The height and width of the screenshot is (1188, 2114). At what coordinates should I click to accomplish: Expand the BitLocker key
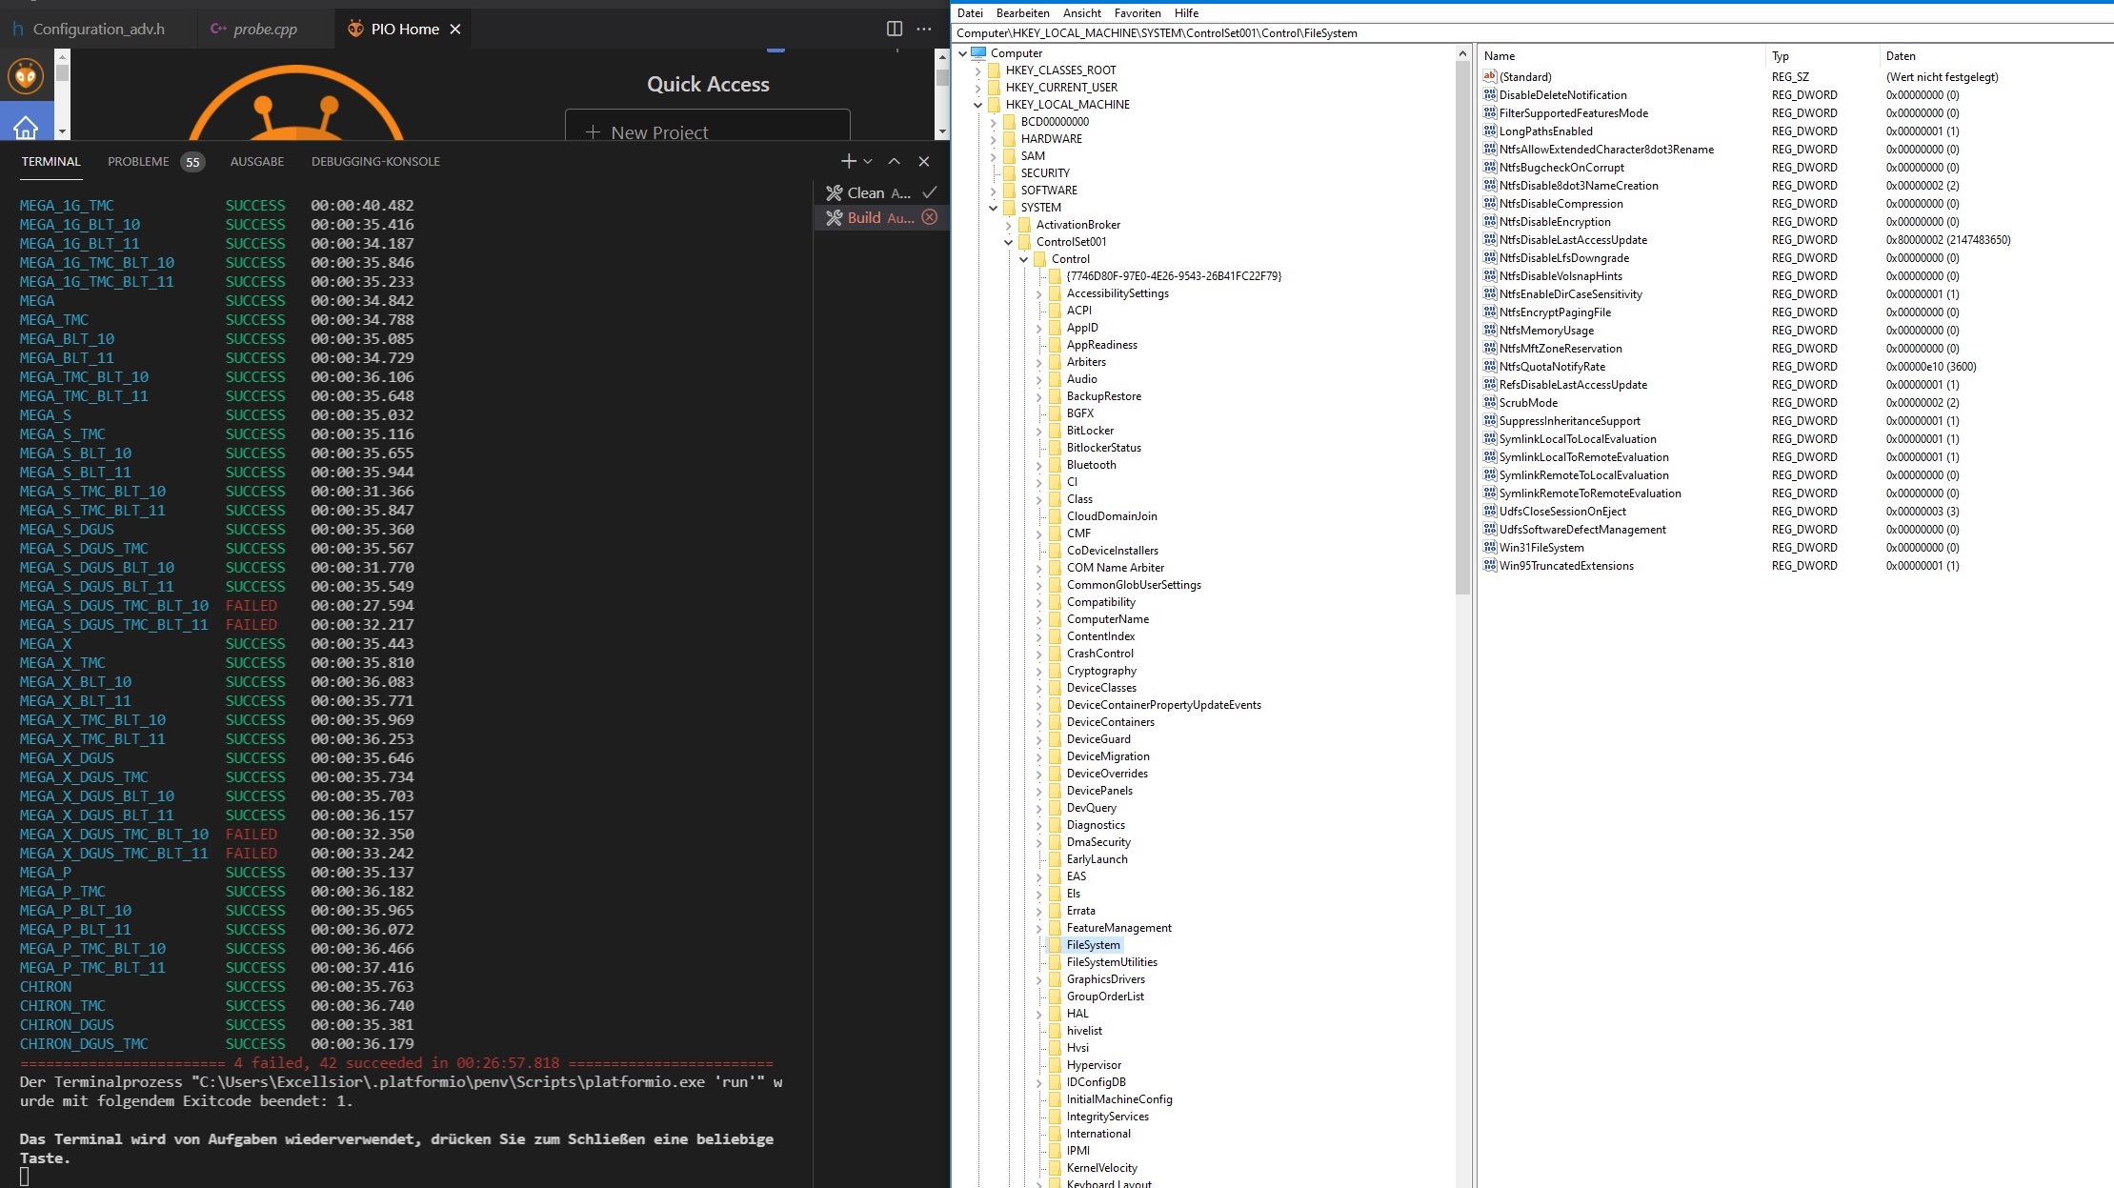tap(1038, 431)
